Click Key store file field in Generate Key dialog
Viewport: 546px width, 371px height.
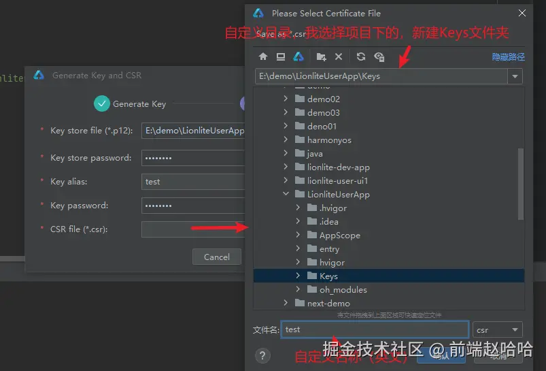(193, 131)
